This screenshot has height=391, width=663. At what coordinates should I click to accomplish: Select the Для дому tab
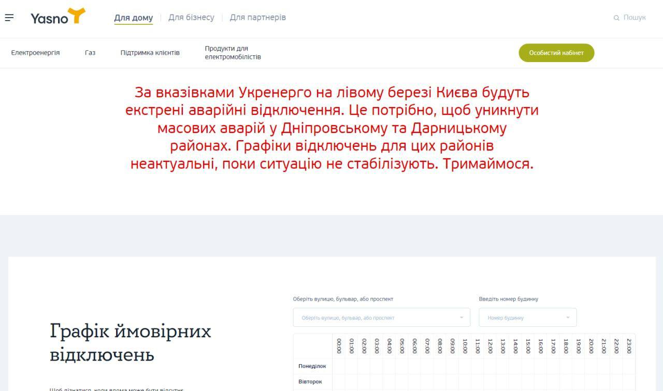[133, 17]
